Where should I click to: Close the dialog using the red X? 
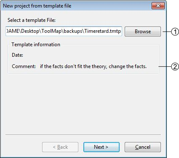[x=158, y=6]
